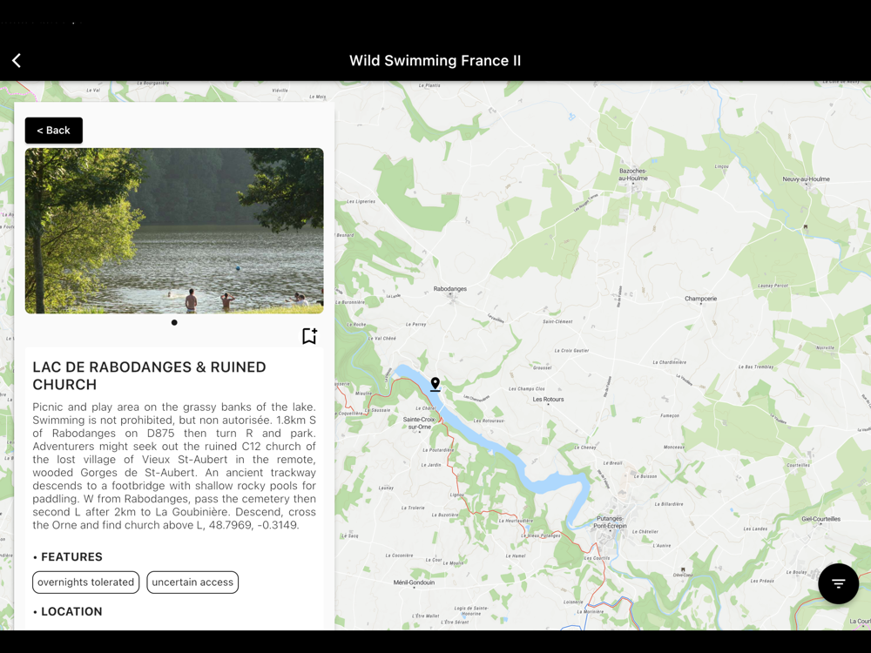Image resolution: width=871 pixels, height=653 pixels.
Task: Select the photo carousel dot indicator
Action: pos(174,323)
